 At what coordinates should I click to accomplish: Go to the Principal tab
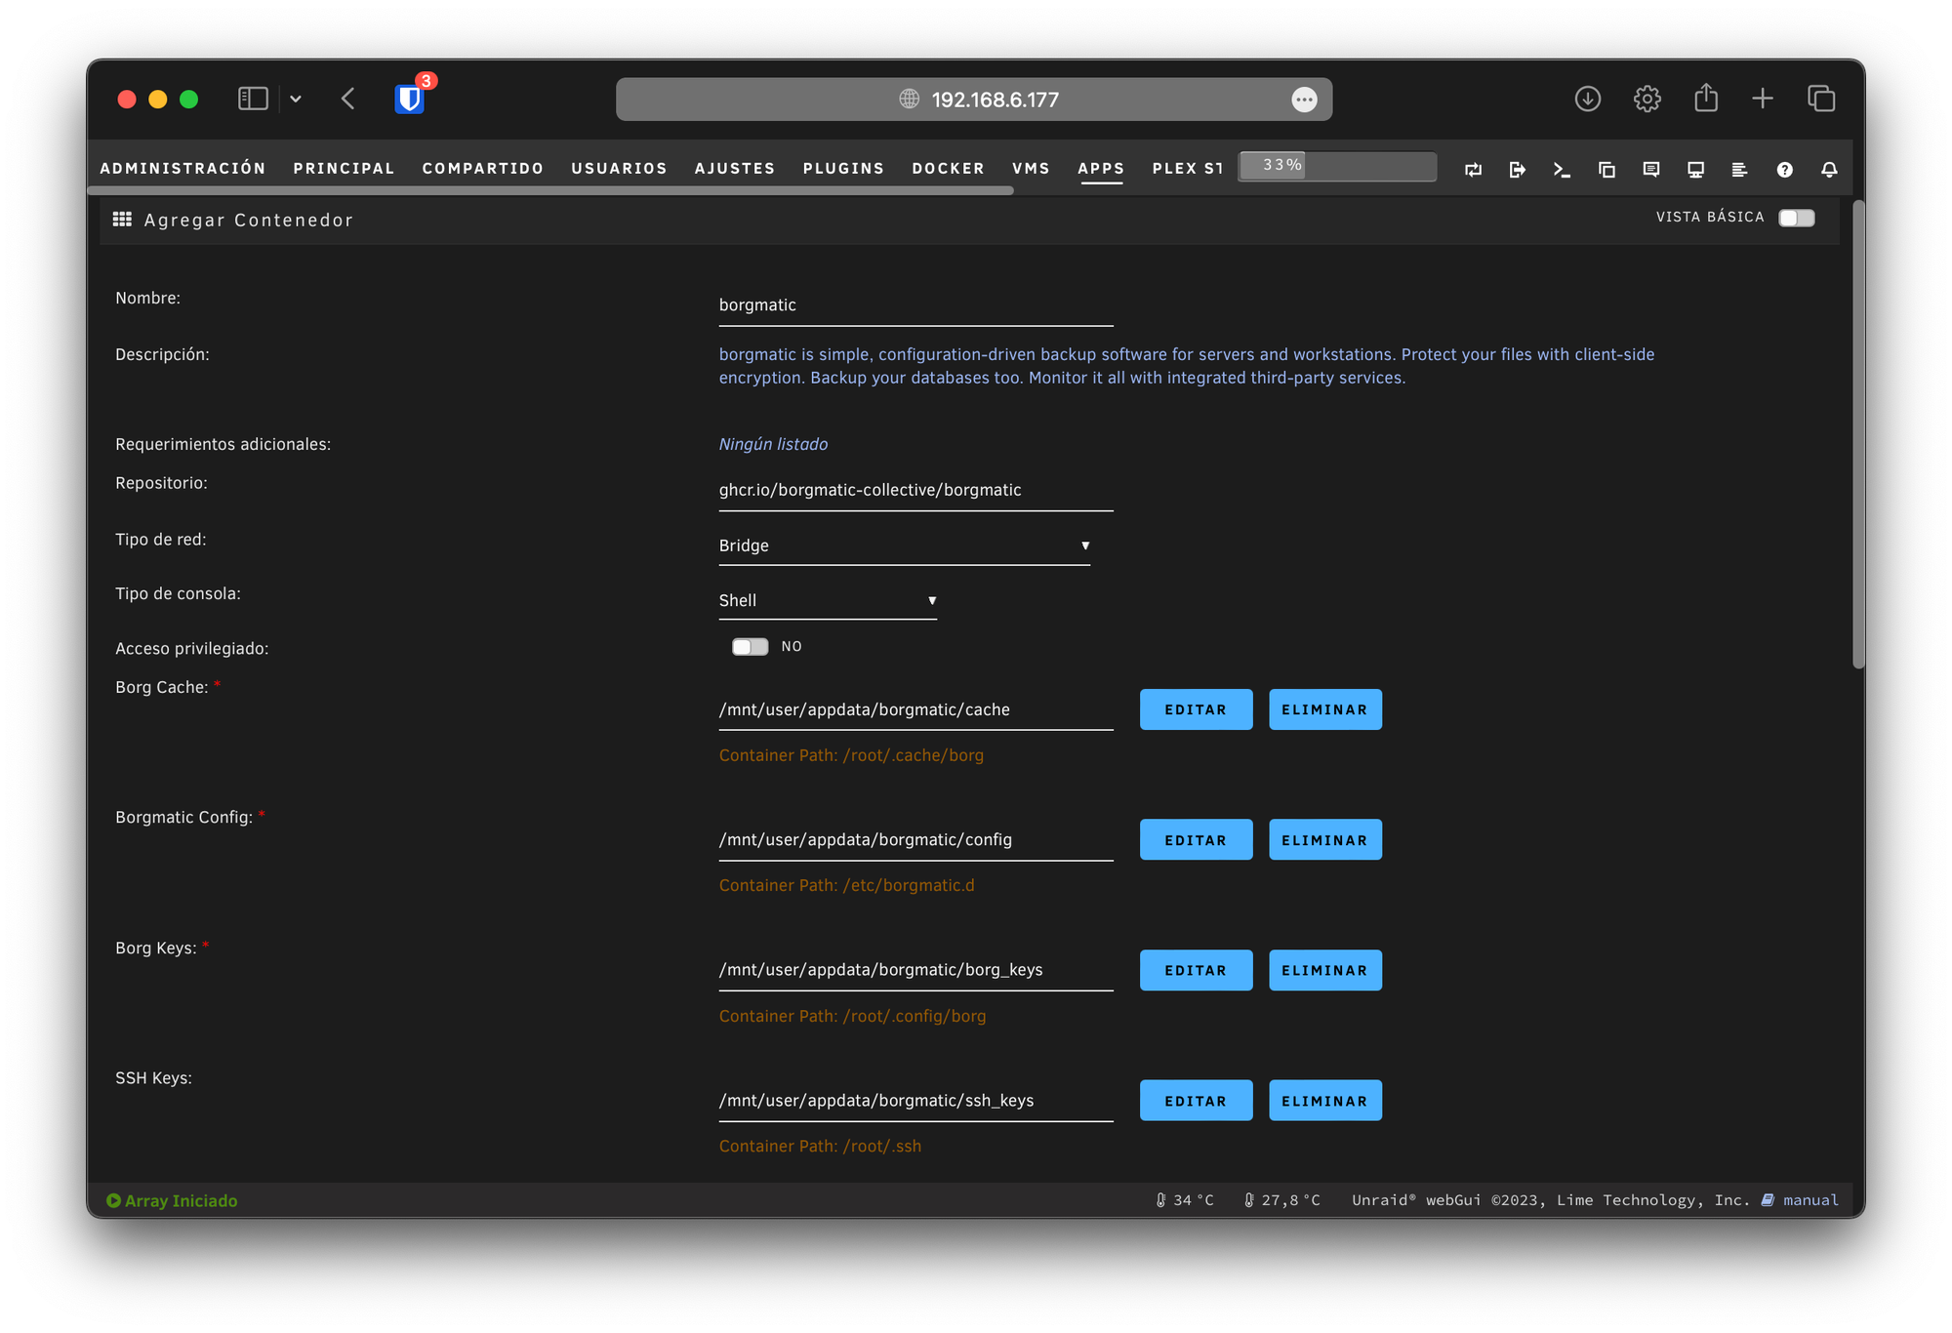tap(344, 168)
